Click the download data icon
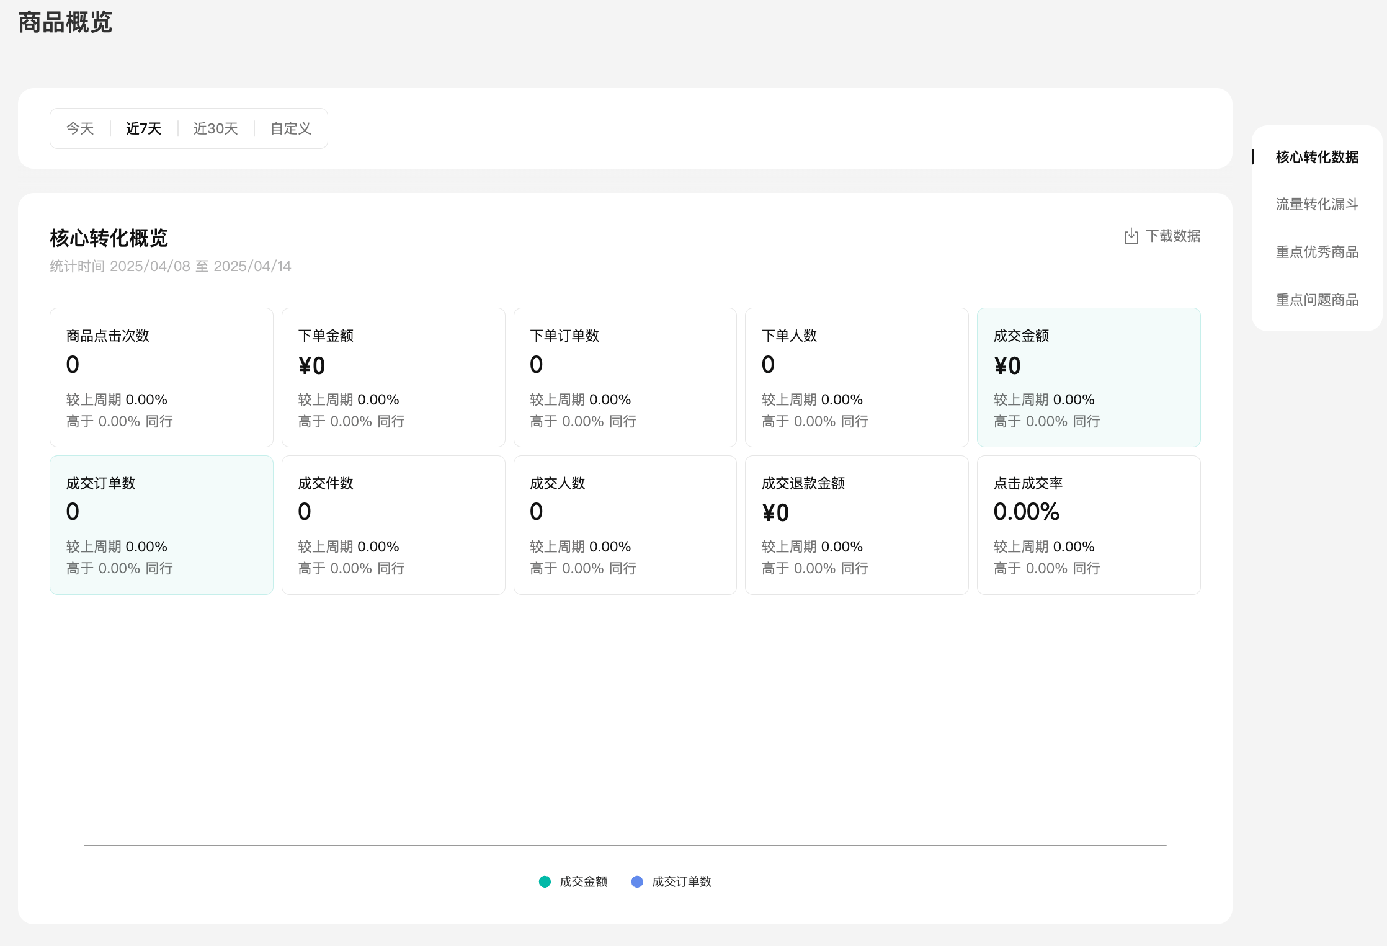1387x946 pixels. 1131,236
